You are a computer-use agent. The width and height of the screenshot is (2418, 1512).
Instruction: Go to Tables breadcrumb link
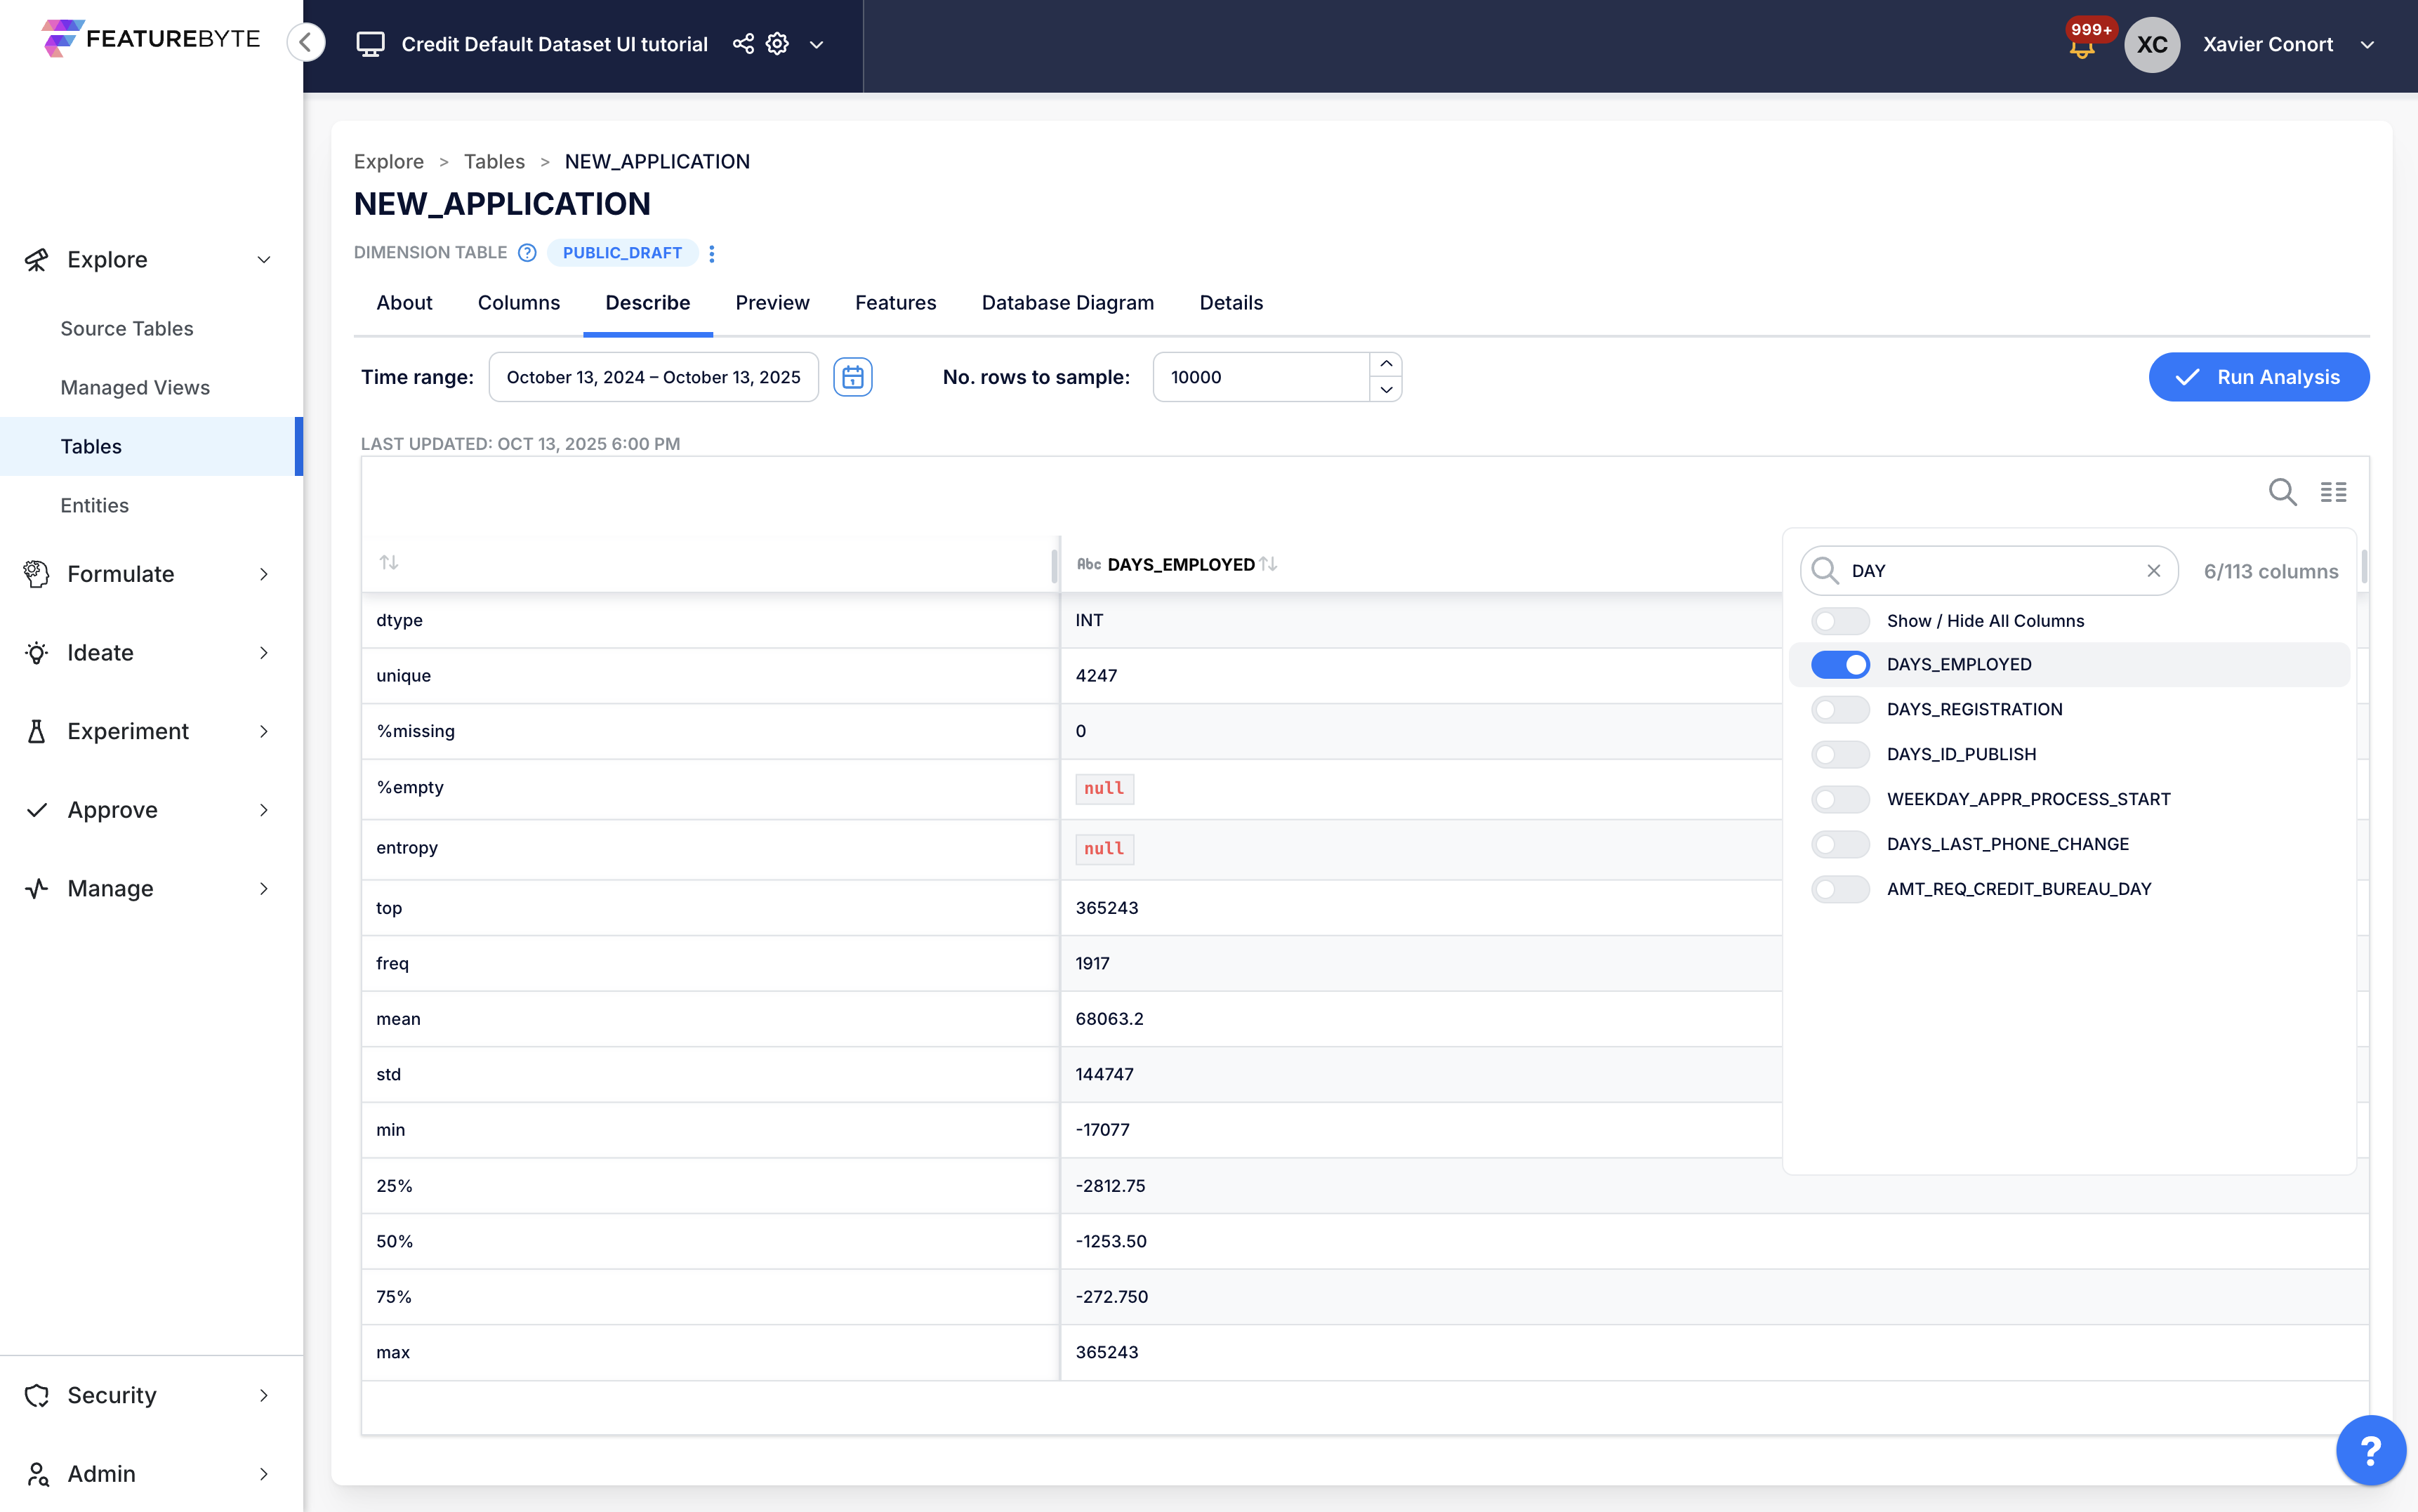tap(494, 162)
